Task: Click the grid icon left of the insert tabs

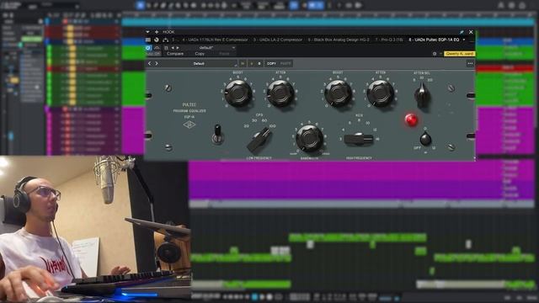Action: coord(148,40)
